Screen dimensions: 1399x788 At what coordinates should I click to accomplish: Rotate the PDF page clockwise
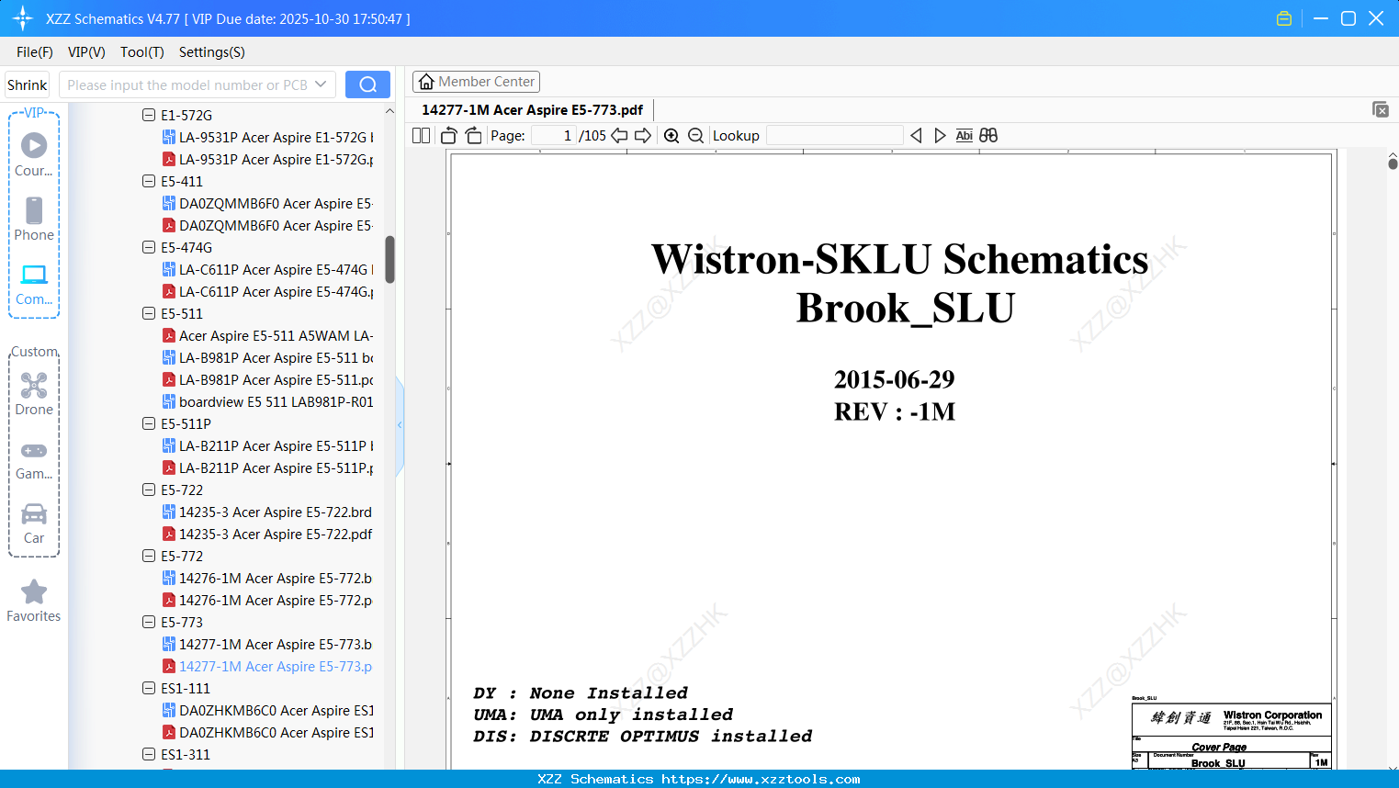pyautogui.click(x=473, y=136)
